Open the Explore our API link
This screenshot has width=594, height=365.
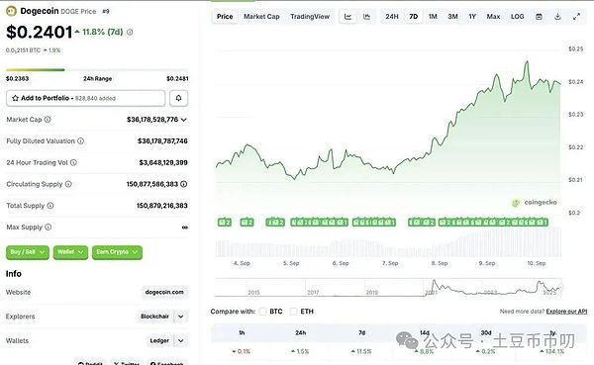tap(566, 312)
